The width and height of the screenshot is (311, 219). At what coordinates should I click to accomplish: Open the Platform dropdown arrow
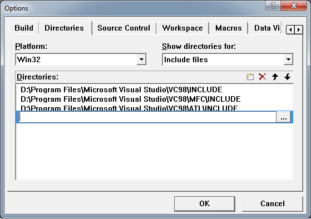(141, 59)
